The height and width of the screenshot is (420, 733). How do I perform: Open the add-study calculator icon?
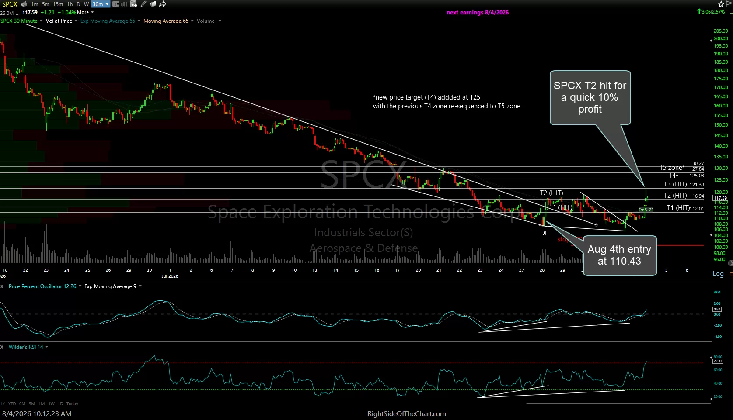click(x=134, y=4)
